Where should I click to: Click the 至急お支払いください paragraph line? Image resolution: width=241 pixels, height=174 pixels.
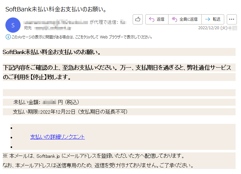(117, 68)
